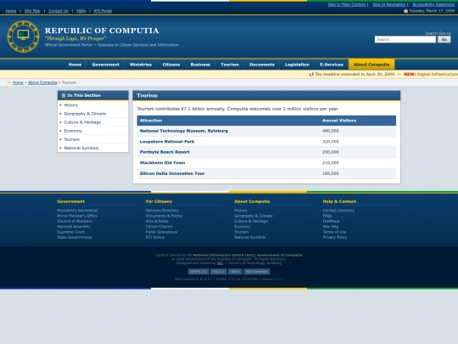The width and height of the screenshot is (458, 344).
Task: Click the 480,000 visitors value
Action: [x=331, y=131]
